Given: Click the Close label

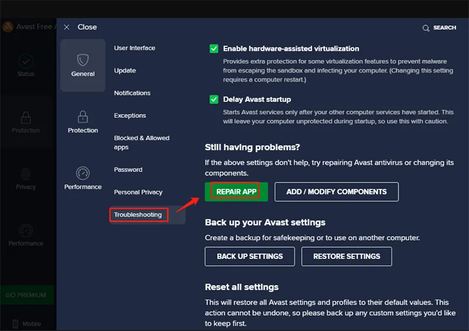Looking at the screenshot, I should click(x=87, y=27).
